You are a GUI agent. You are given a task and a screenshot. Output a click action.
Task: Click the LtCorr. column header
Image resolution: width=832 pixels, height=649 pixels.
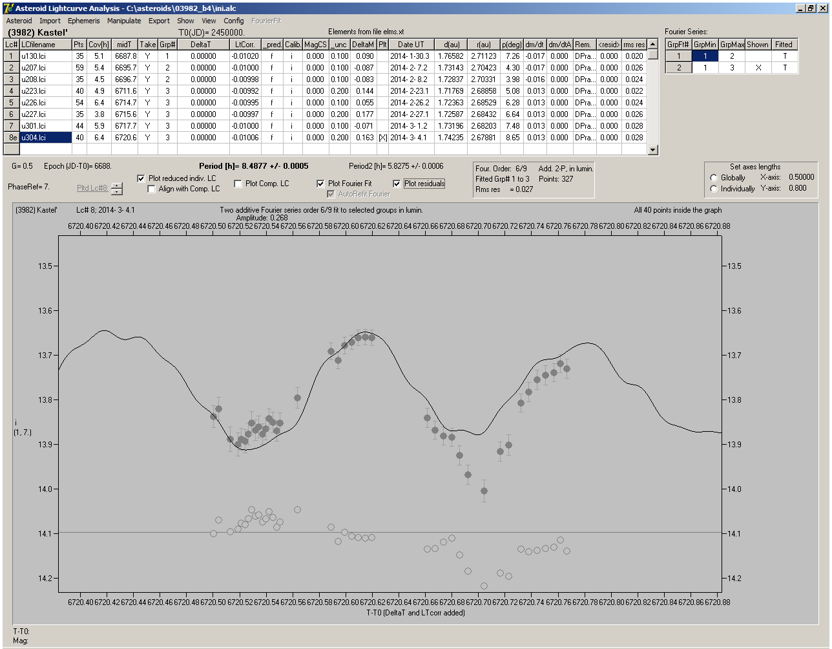click(245, 45)
